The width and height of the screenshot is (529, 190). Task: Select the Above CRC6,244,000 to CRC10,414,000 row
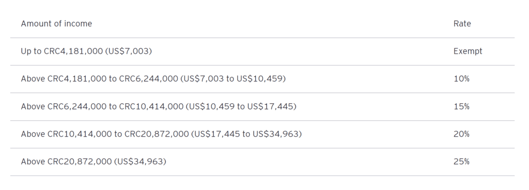tap(262, 106)
